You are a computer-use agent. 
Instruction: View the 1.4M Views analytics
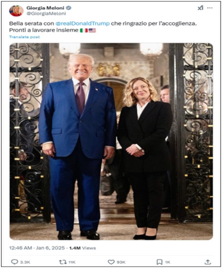[83, 248]
